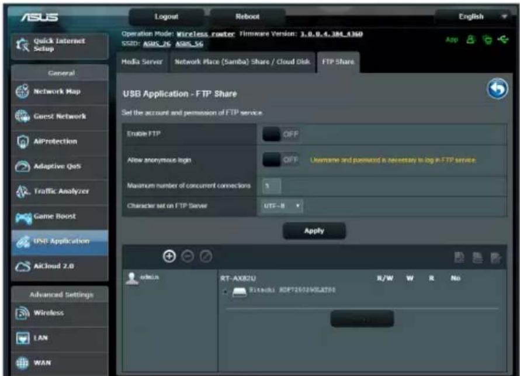Toggle the Enable FTP switch

tap(280, 134)
